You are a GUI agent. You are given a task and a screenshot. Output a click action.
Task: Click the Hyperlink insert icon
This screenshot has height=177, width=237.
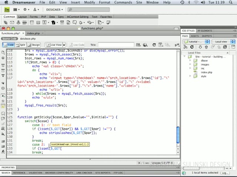pyautogui.click(x=6, y=22)
